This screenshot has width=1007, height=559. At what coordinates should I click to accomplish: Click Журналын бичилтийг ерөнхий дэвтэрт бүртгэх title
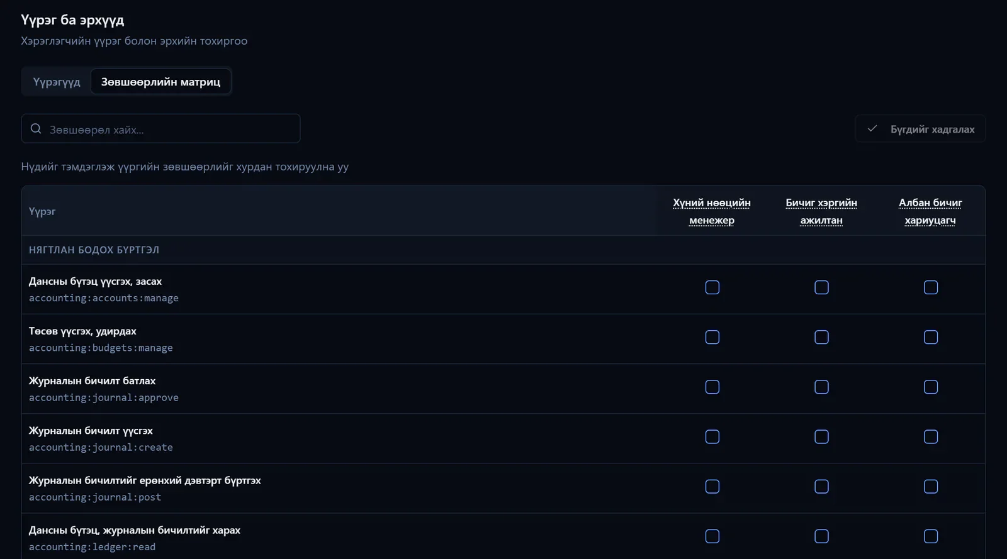tap(145, 480)
